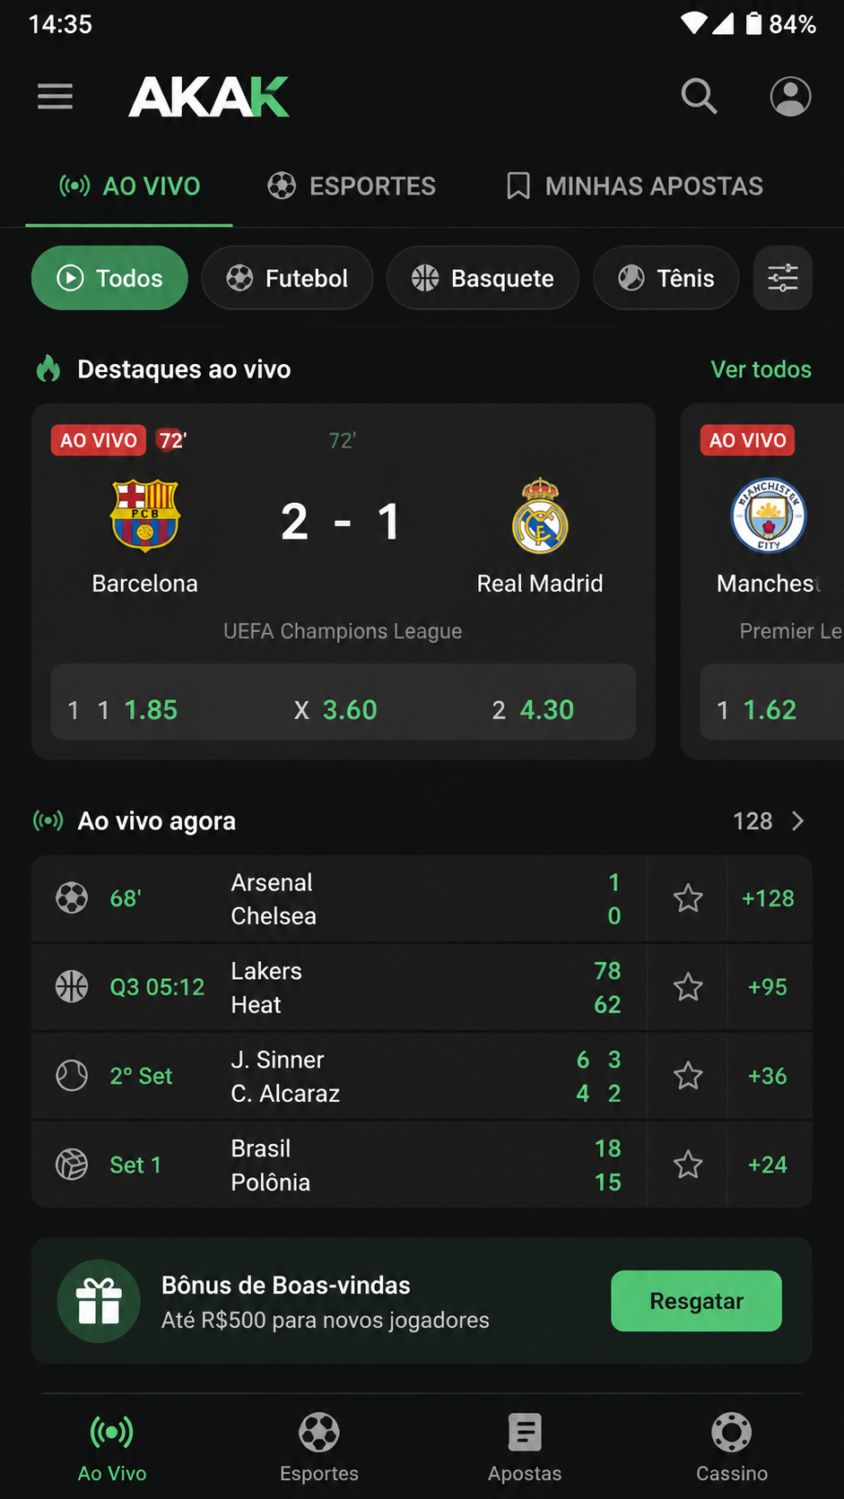Open the Ver todos link
This screenshot has width=844, height=1499.
[761, 369]
